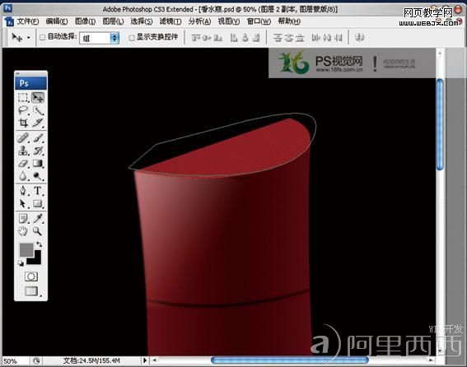Select the Lasso tool
Image resolution: width=467 pixels, height=367 pixels.
coord(23,110)
